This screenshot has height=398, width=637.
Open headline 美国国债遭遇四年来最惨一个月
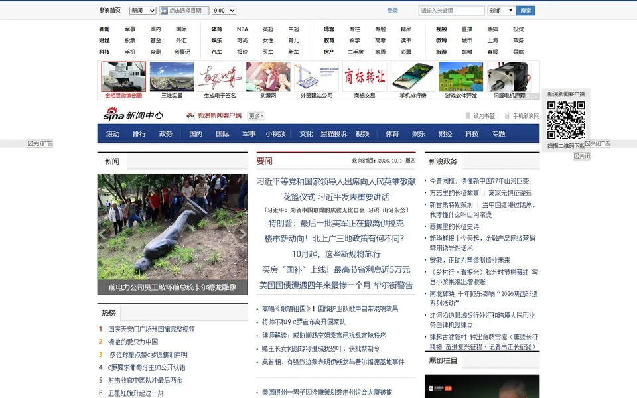(x=315, y=285)
